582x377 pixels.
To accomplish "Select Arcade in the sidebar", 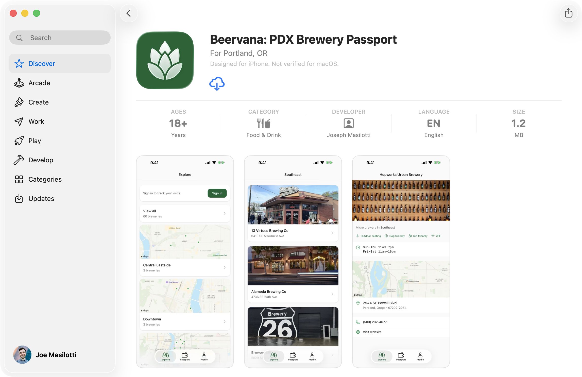I will [x=60, y=83].
